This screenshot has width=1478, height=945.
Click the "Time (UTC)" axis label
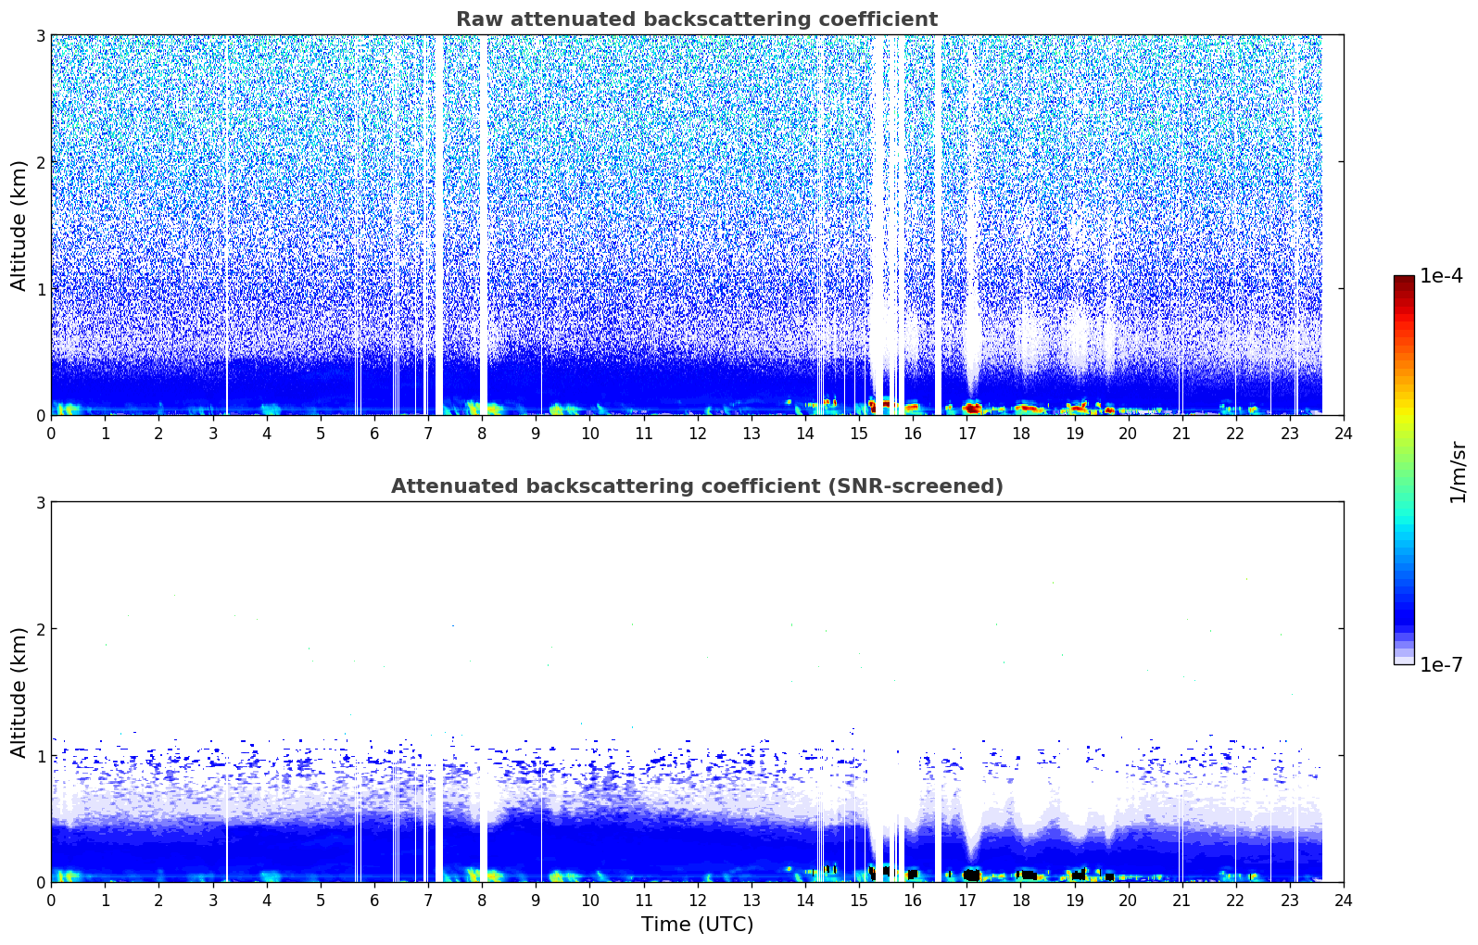[x=697, y=925]
